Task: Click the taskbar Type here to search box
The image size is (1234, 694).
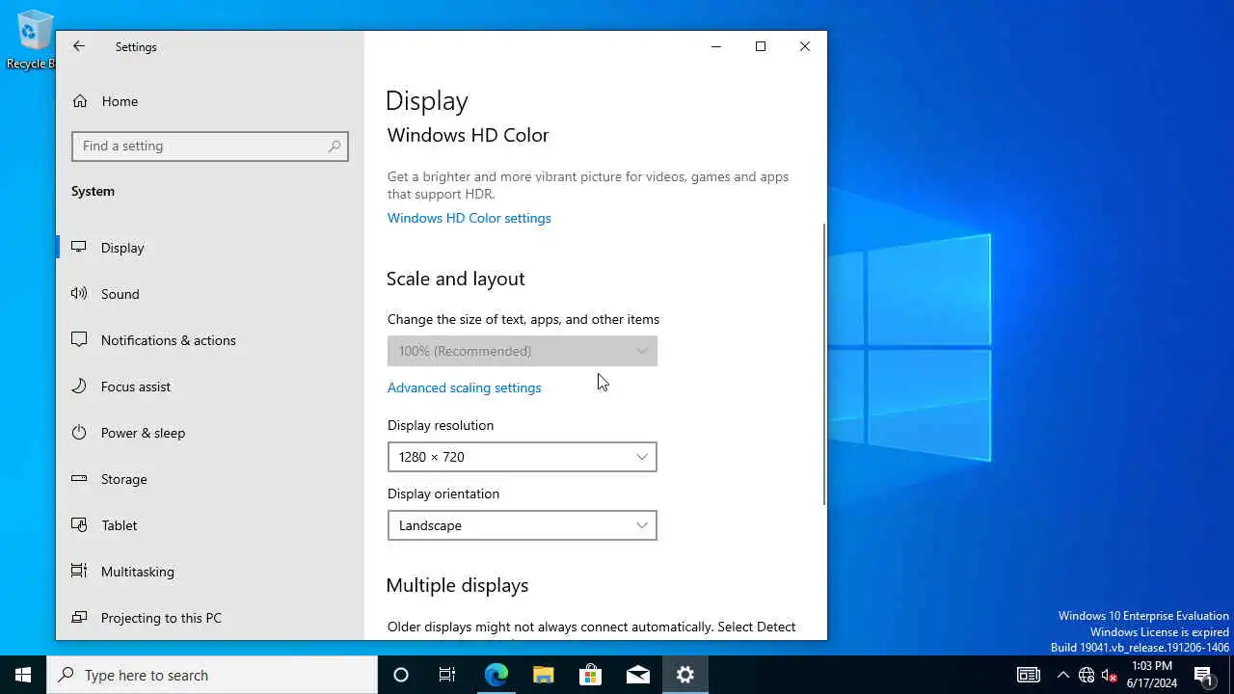Action: click(212, 675)
